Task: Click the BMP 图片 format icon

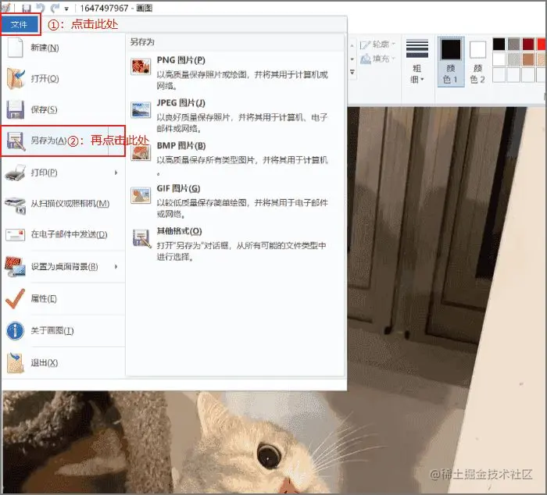Action: (141, 152)
